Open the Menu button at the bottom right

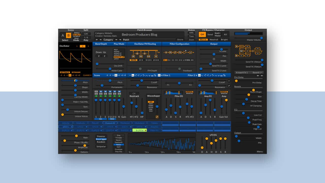tap(259, 151)
